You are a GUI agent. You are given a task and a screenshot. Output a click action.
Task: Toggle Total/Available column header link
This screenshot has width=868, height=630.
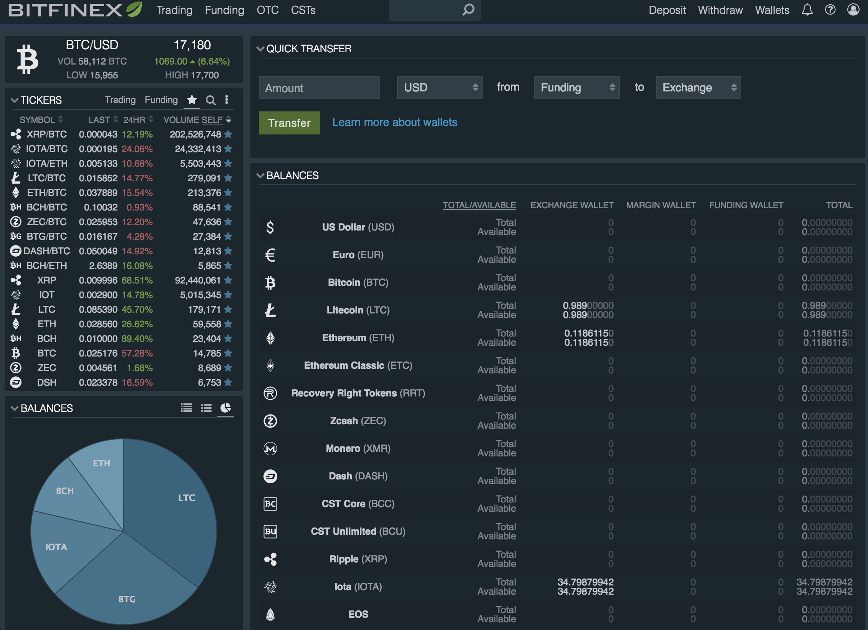[479, 205]
